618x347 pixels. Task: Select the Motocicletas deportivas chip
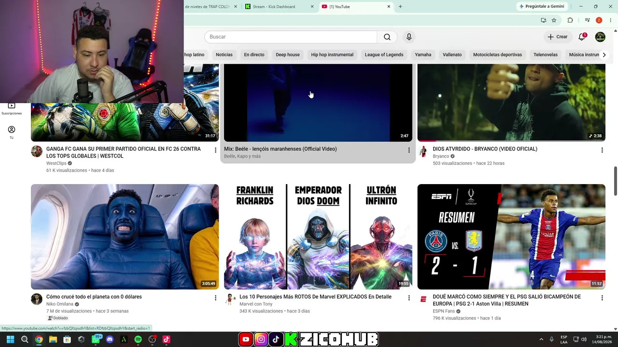click(497, 55)
